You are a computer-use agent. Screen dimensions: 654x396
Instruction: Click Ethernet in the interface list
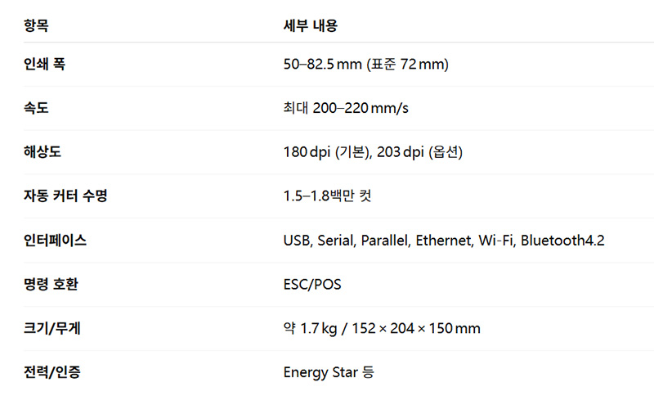tap(443, 241)
